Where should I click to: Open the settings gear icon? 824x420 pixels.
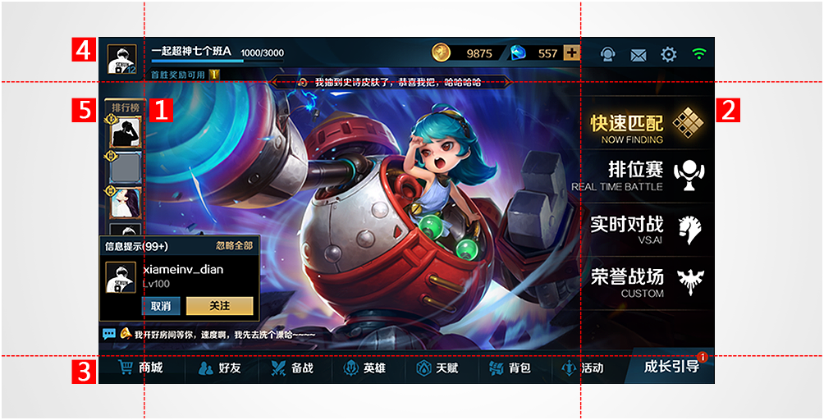tap(668, 54)
